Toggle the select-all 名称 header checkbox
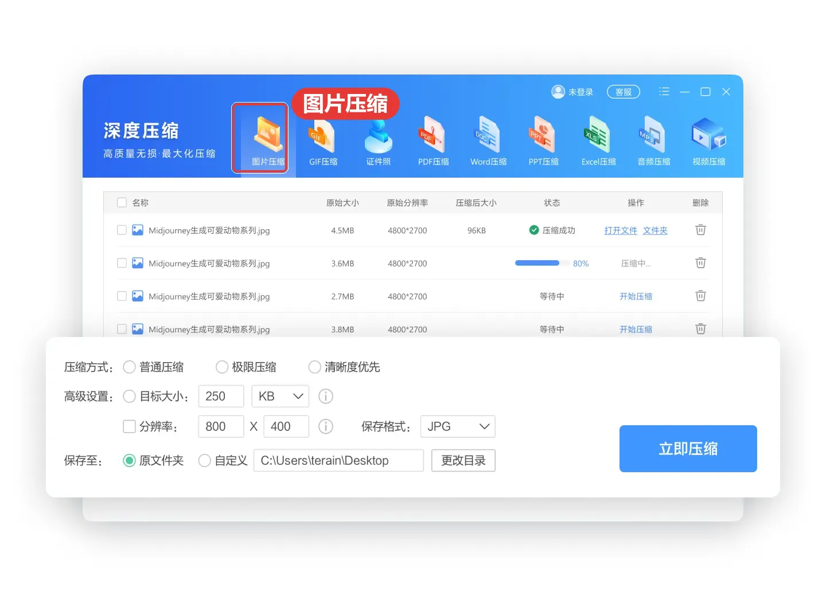The width and height of the screenshot is (826, 596). pyautogui.click(x=122, y=202)
